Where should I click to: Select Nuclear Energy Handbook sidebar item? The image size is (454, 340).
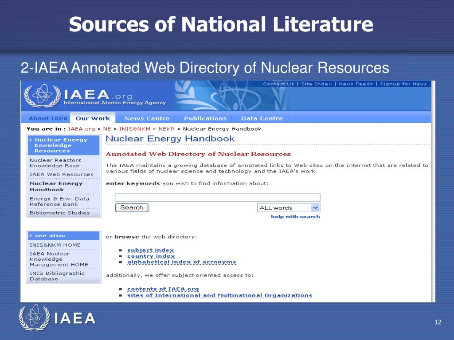tap(56, 186)
